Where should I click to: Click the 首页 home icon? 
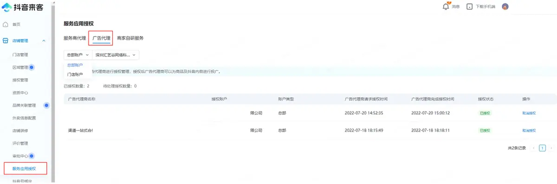point(6,24)
